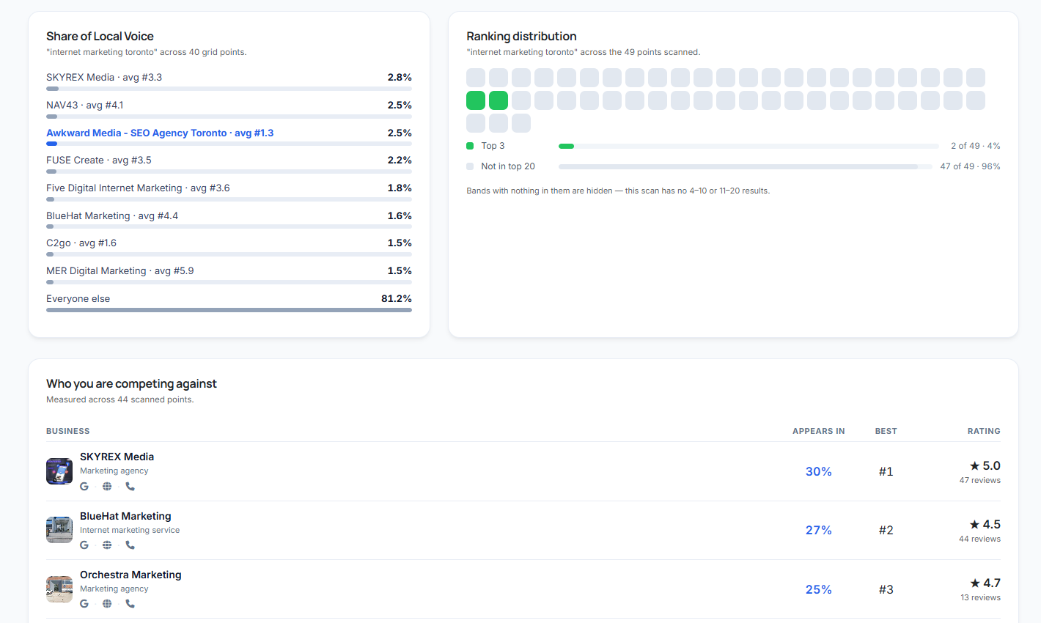The width and height of the screenshot is (1041, 623).
Task: Click the gray Not in top 20 legend swatch
Action: point(470,166)
